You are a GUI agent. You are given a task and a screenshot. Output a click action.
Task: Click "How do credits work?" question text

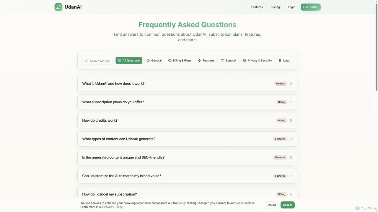tap(100, 120)
